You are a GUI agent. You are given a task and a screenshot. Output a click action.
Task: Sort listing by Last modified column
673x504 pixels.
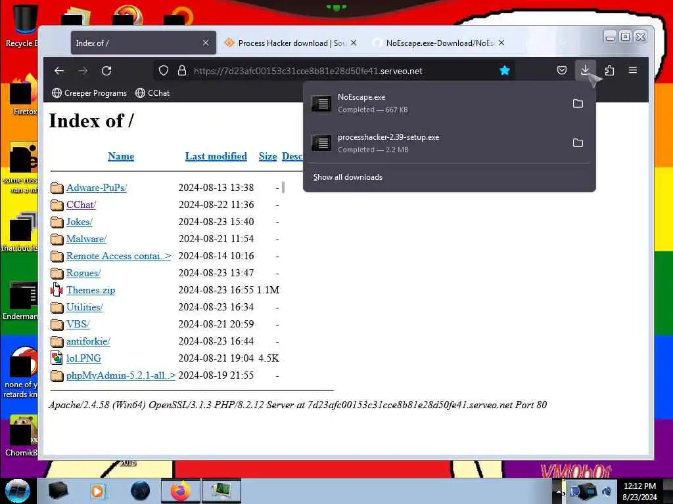pyautogui.click(x=216, y=156)
